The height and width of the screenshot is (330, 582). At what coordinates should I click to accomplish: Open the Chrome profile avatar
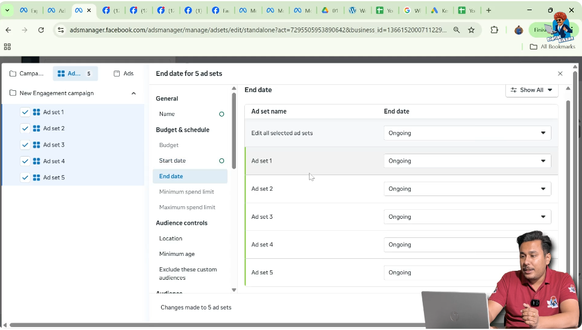coord(519,30)
